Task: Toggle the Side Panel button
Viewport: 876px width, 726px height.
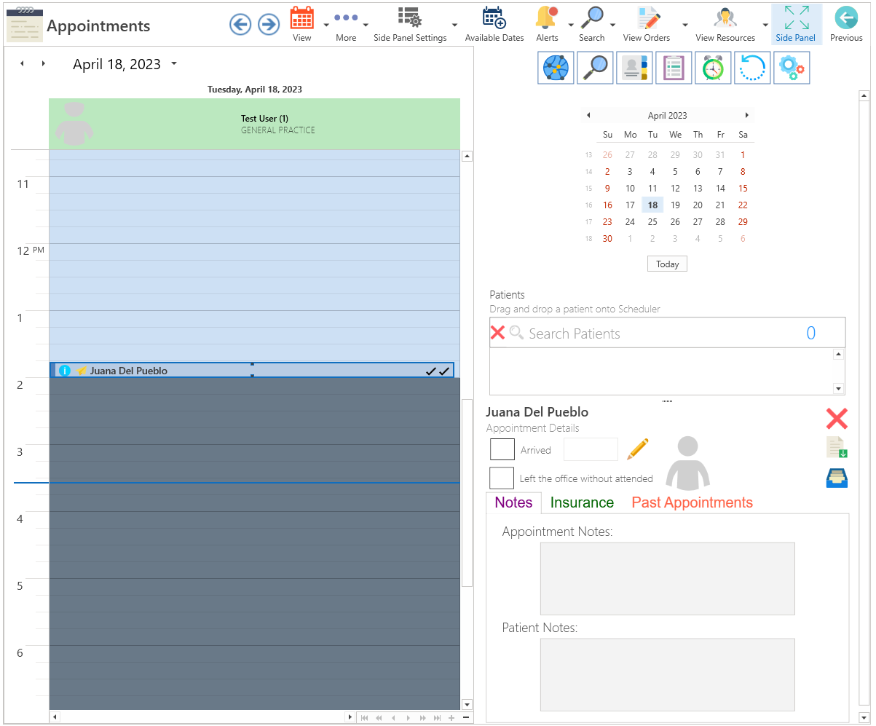Action: (x=796, y=24)
